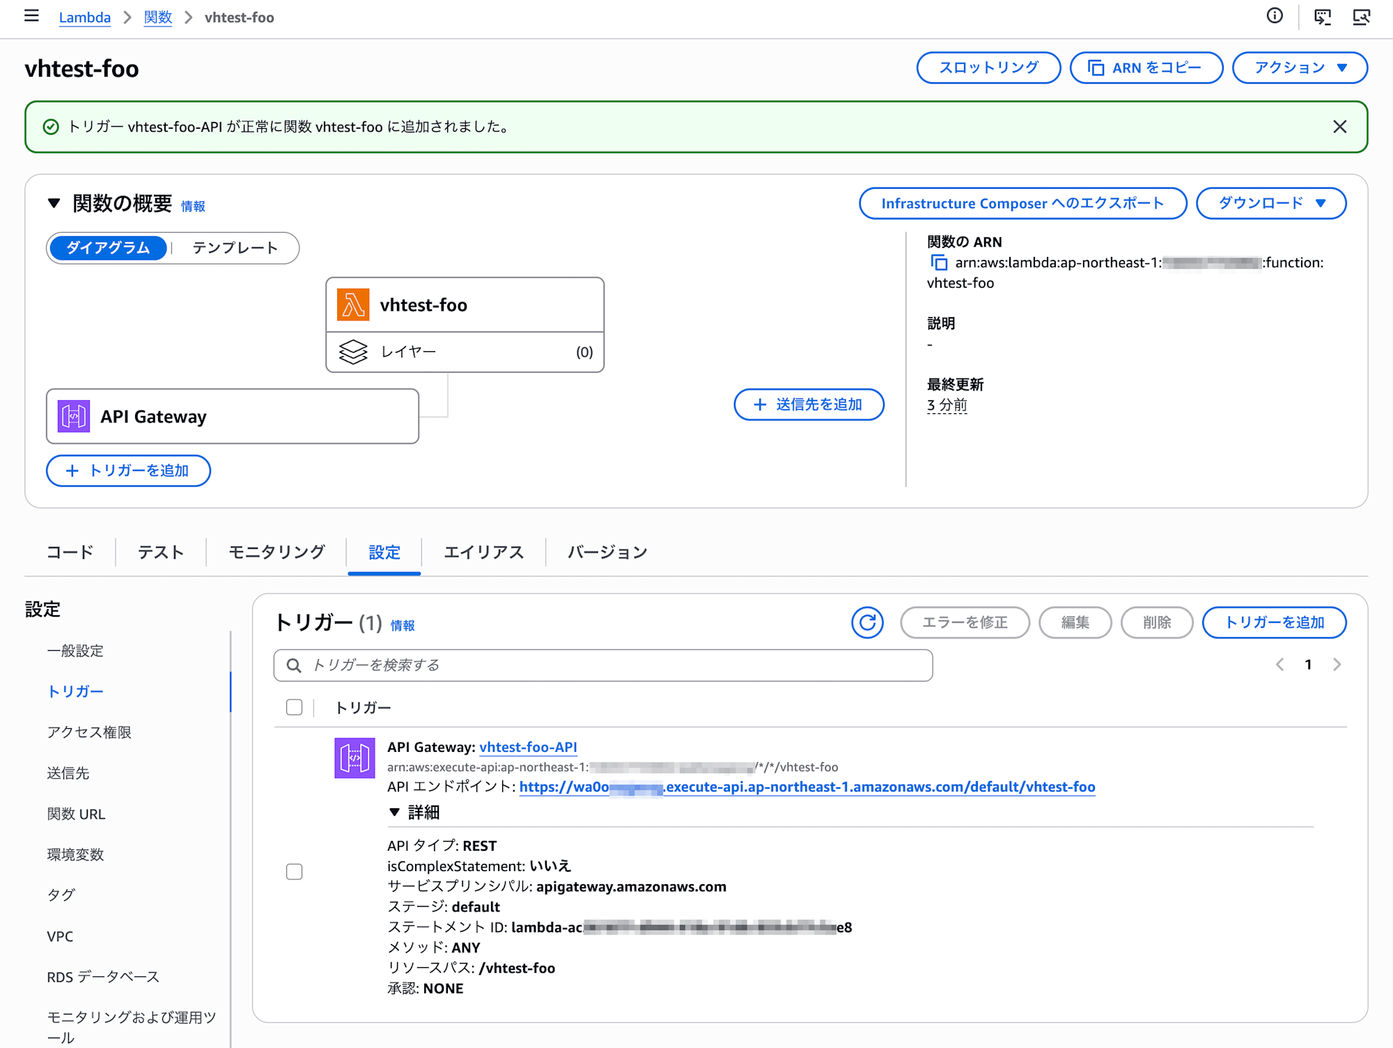
Task: Select the API Gateway trigger box in diagram
Action: point(233,417)
